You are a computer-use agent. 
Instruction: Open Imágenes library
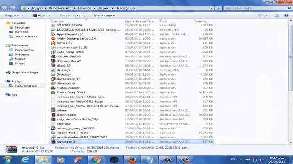(x=22, y=54)
